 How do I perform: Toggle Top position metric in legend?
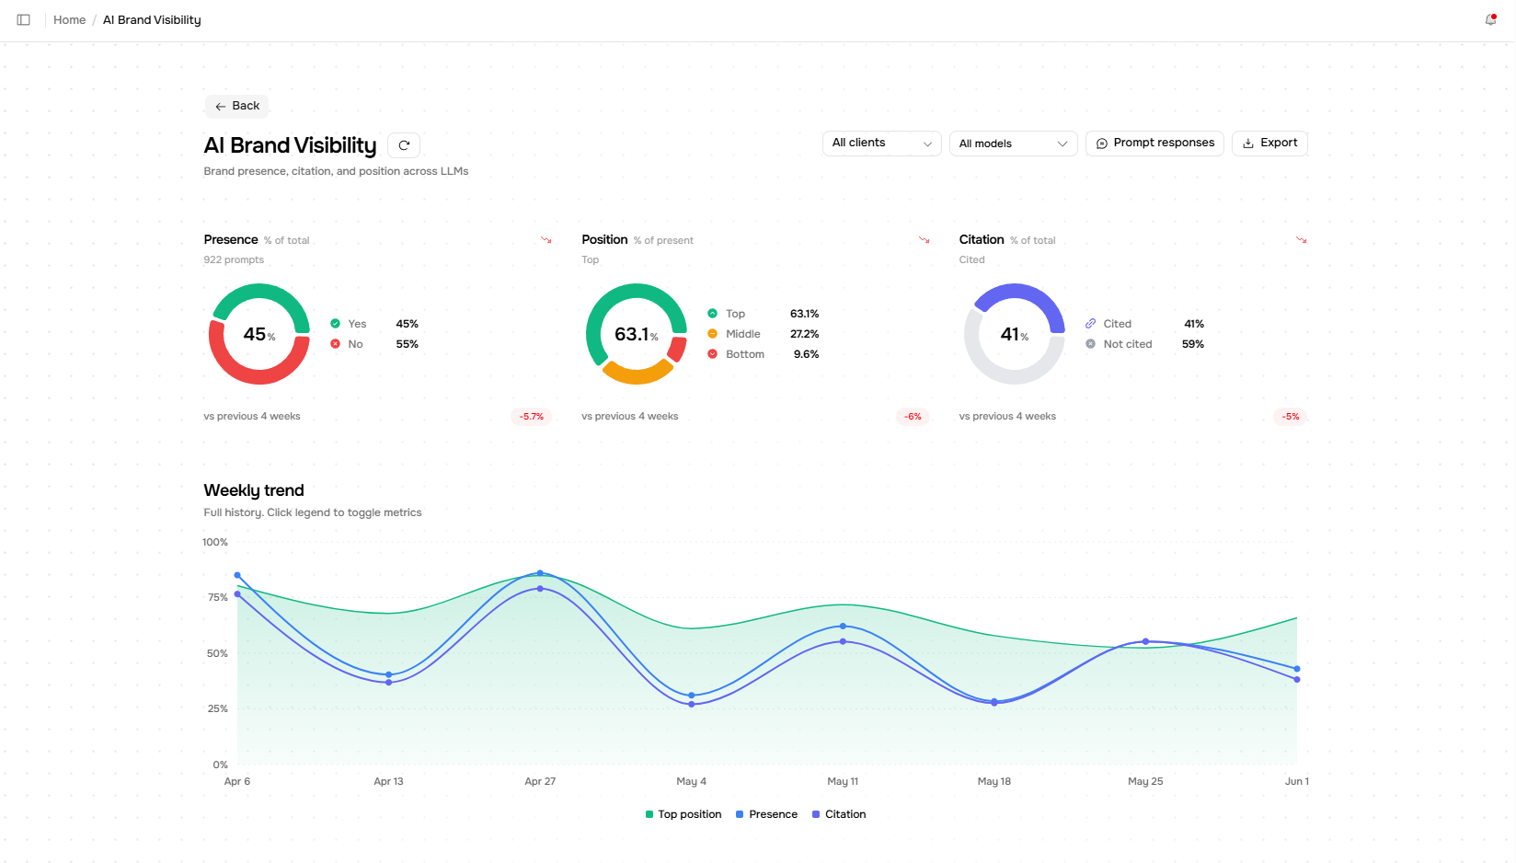(x=683, y=814)
